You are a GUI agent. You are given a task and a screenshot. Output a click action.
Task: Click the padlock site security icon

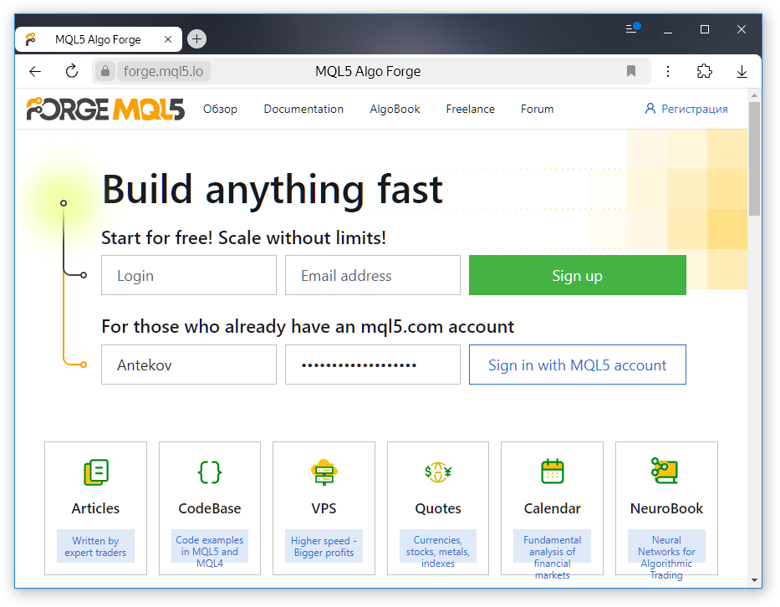105,71
